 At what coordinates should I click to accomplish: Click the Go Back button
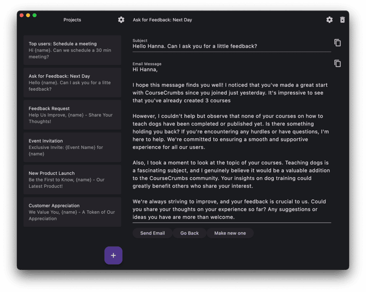pyautogui.click(x=189, y=233)
